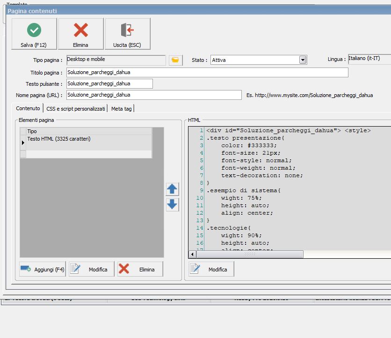
Task: Click the Tipo pagina field
Action: pos(116,60)
